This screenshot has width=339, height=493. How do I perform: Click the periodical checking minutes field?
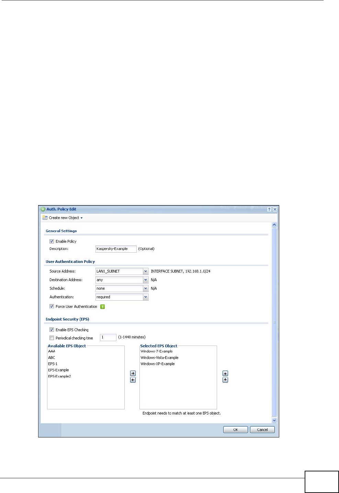tap(108, 337)
